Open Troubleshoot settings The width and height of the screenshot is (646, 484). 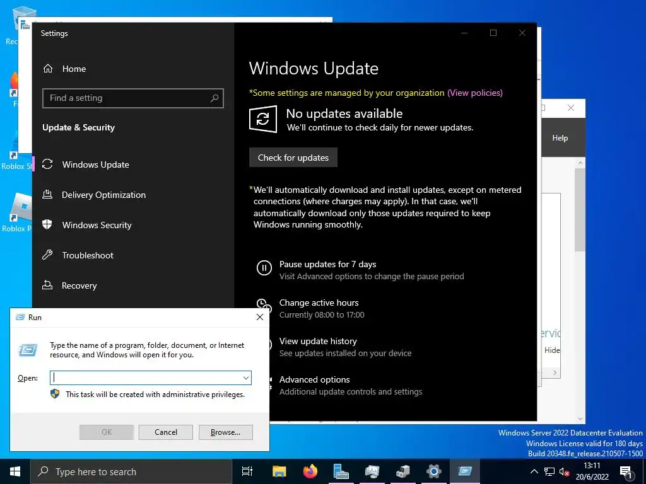88,255
